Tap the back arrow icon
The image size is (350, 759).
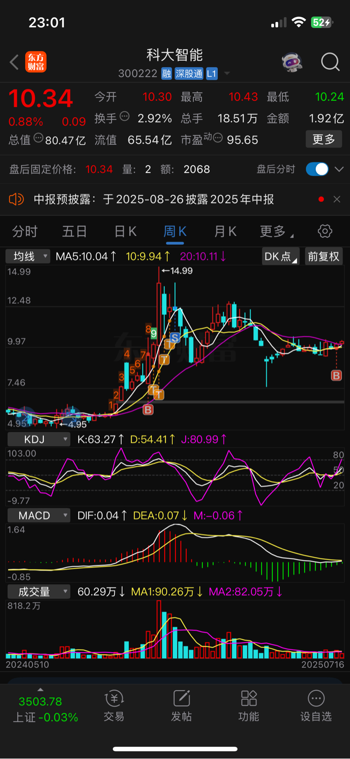tap(14, 62)
